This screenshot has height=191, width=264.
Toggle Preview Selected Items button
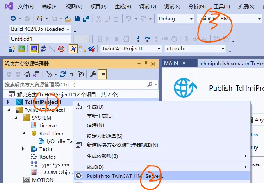pos(102,74)
